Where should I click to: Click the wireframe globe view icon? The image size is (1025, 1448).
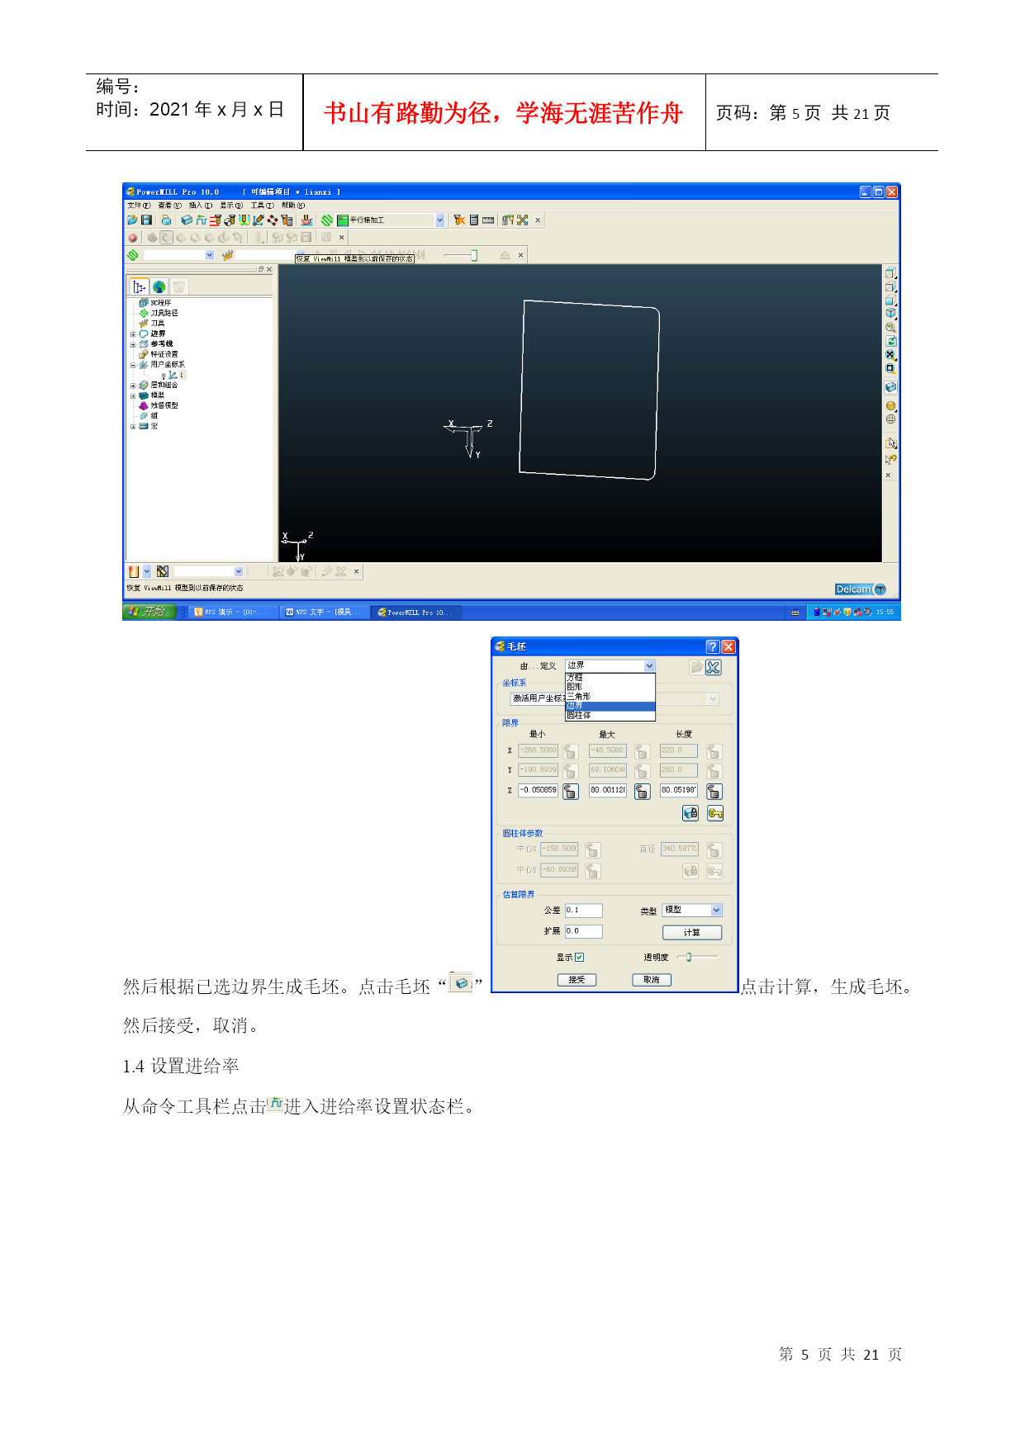click(890, 419)
